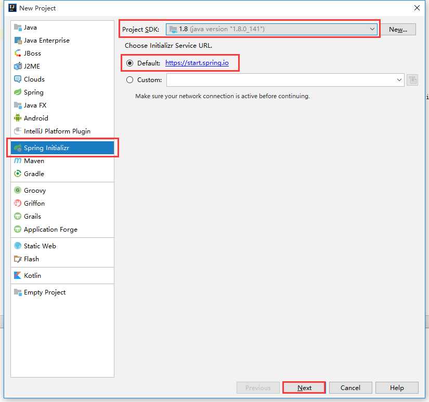Click the disabled Previous button
This screenshot has height=402, width=429.
pyautogui.click(x=258, y=388)
